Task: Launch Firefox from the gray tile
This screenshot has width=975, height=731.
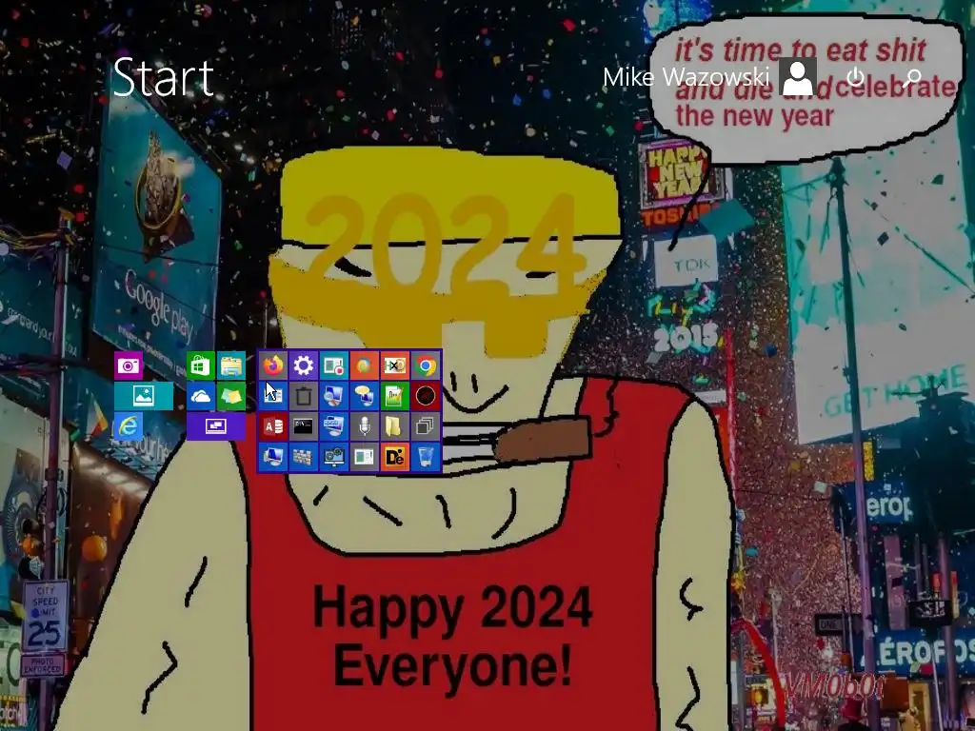Action: pos(273,365)
